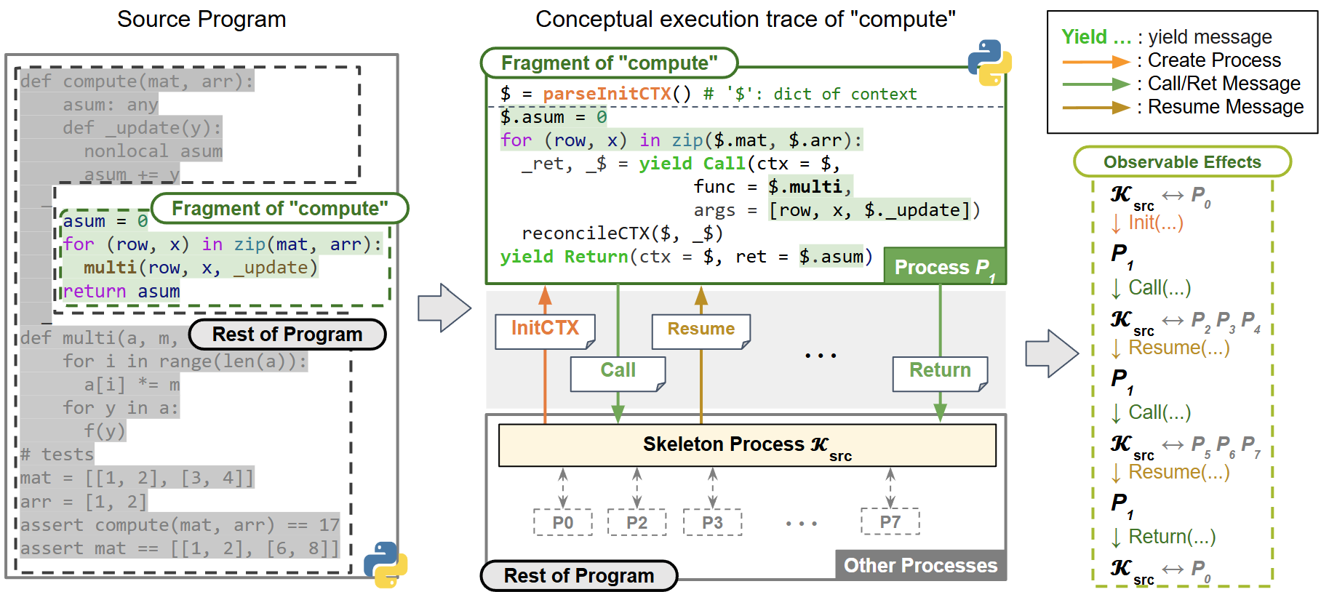Select the Call message note

click(618, 373)
